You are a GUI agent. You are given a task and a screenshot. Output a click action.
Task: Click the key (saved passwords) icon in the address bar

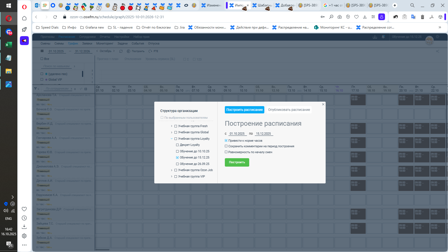pos(323,17)
